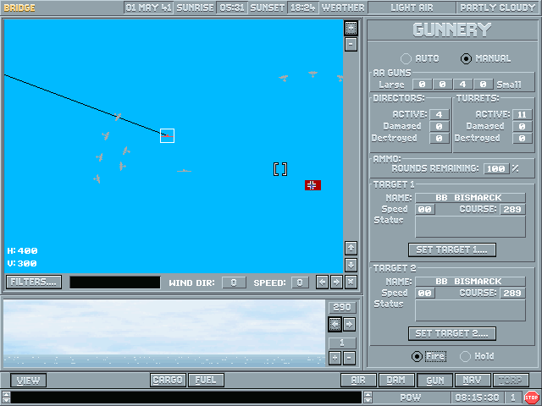
Task: Click the game clock 08:15:30
Action: [x=477, y=398]
